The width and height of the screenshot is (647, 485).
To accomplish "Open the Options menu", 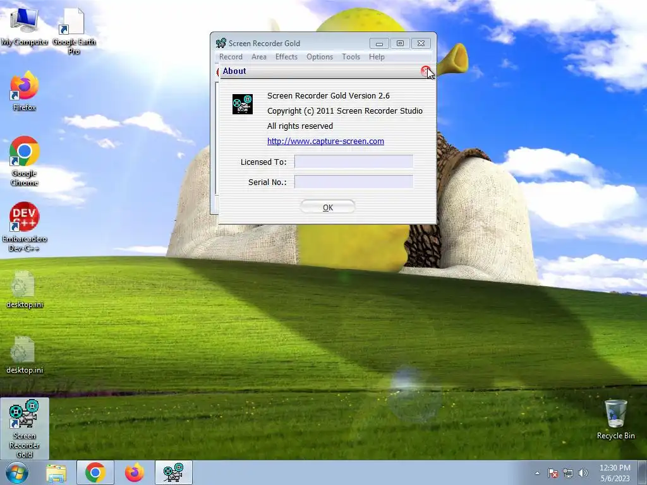I will [x=319, y=57].
